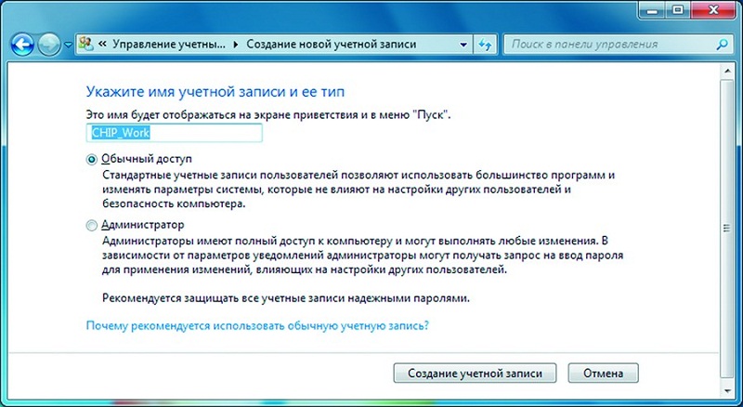Close the window with the red X
The width and height of the screenshot is (743, 407).
[713, 10]
